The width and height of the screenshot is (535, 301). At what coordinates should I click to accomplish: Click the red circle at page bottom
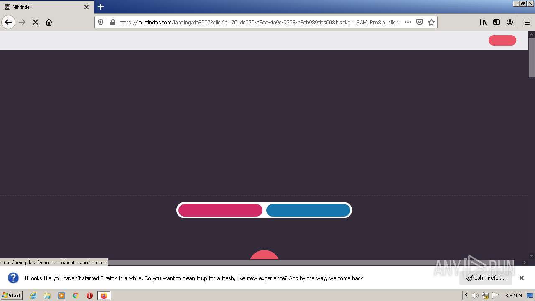click(264, 255)
